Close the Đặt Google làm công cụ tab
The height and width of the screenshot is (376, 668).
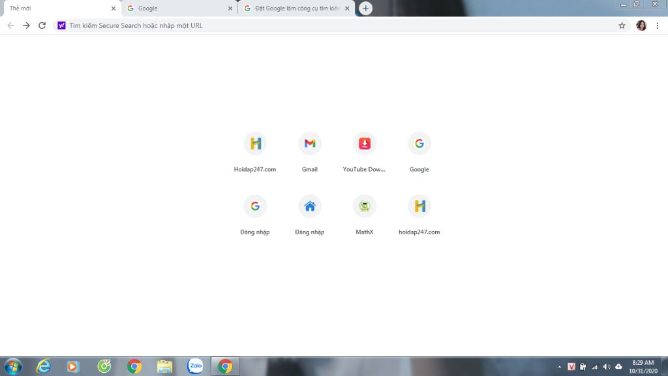tap(347, 8)
